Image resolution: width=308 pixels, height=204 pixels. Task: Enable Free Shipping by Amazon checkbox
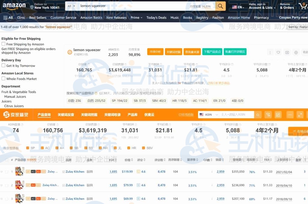pyautogui.click(x=3, y=44)
